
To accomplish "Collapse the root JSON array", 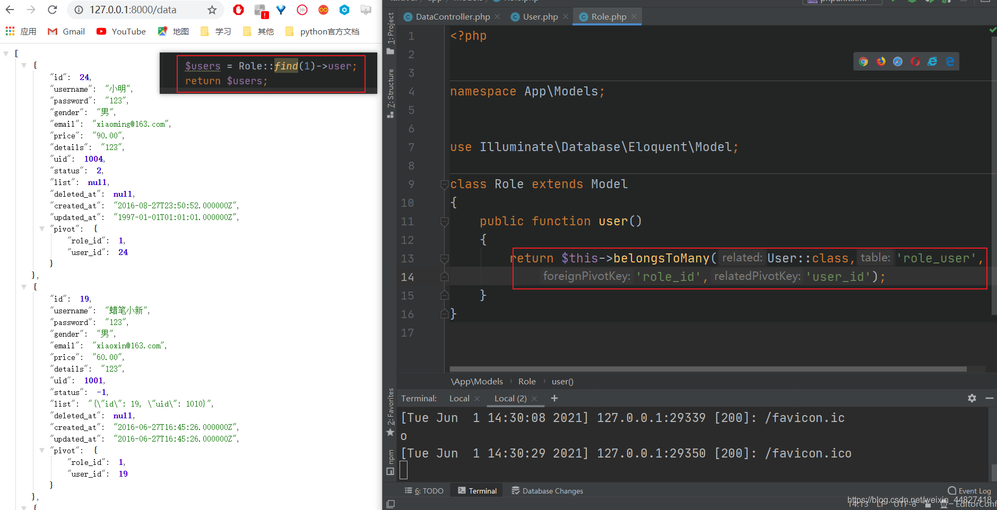I will point(6,54).
